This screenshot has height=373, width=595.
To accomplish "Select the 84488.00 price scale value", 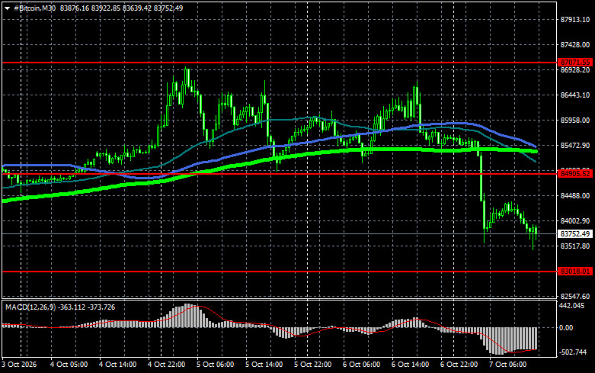I will [x=575, y=196].
